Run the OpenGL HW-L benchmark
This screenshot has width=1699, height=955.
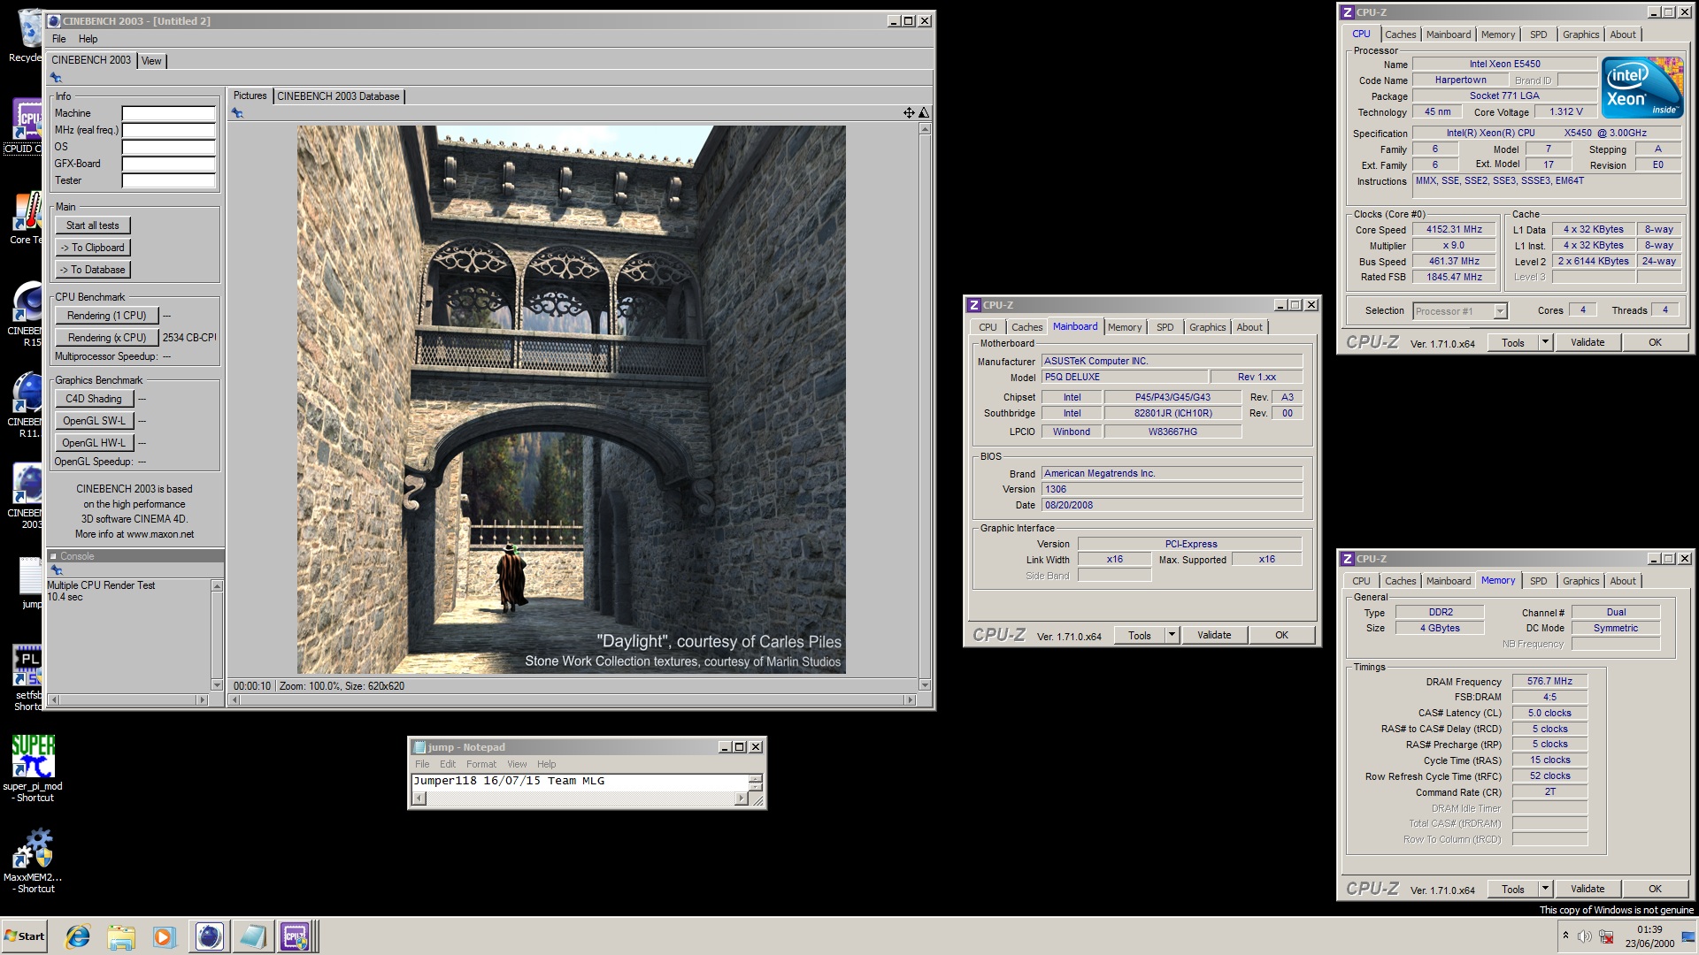(x=94, y=443)
